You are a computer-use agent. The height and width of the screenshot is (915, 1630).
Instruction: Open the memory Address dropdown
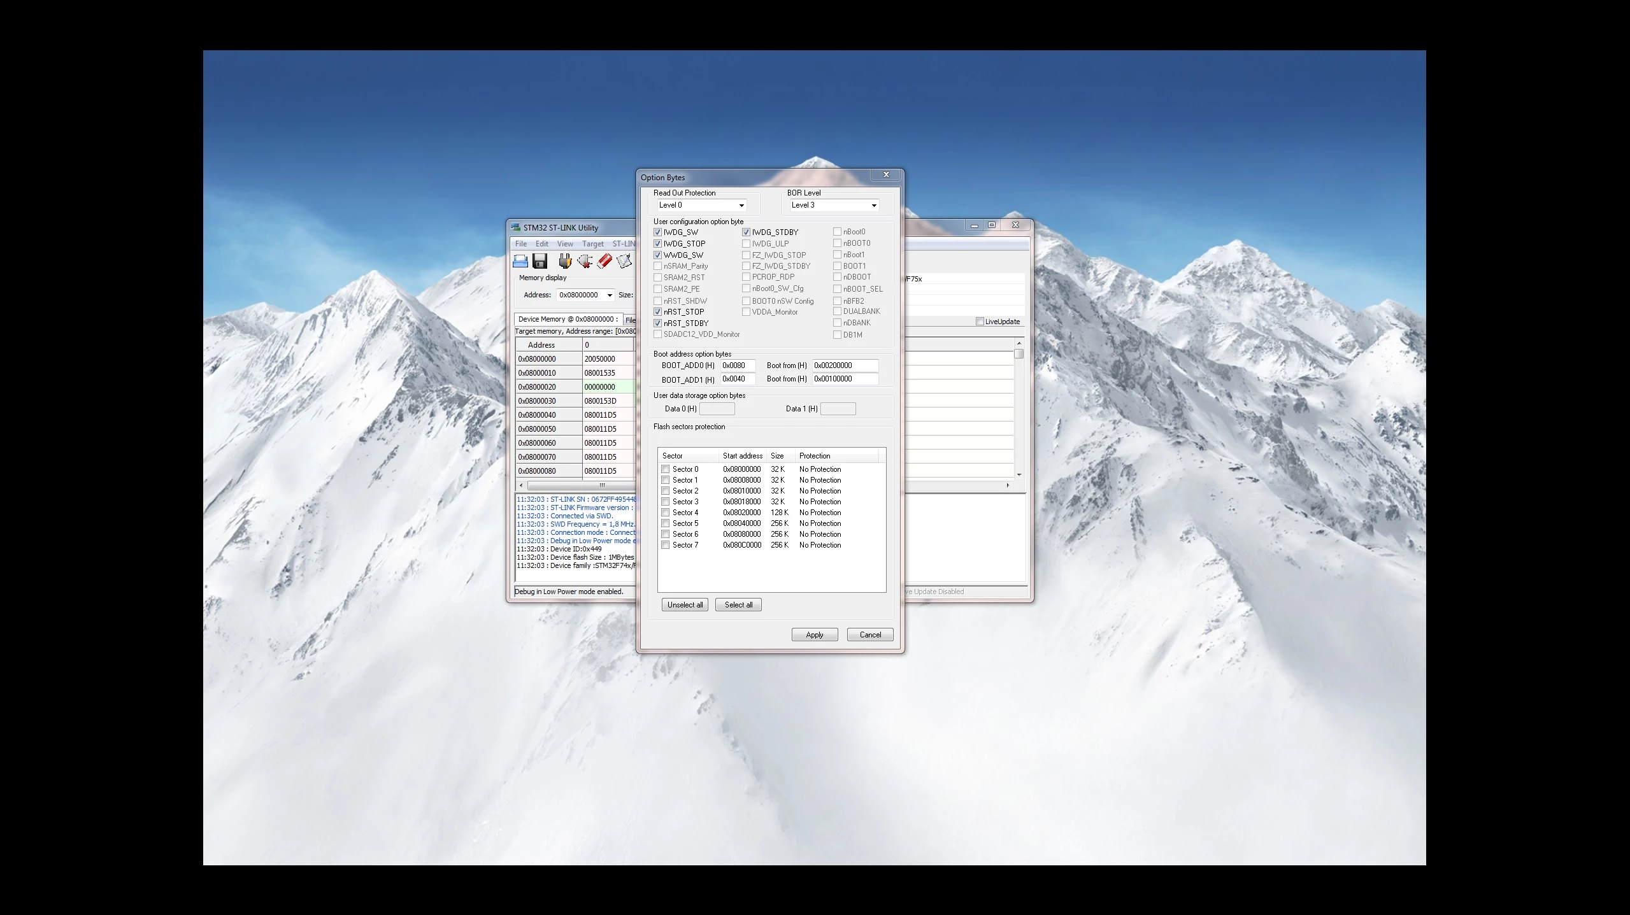585,295
